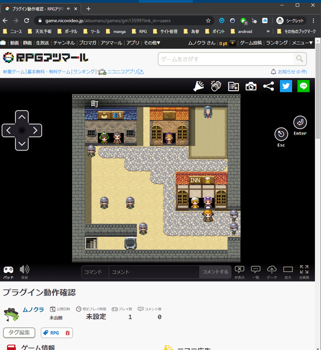
Task: Open the チャンネル nav menu item
Action: pyautogui.click(x=64, y=43)
